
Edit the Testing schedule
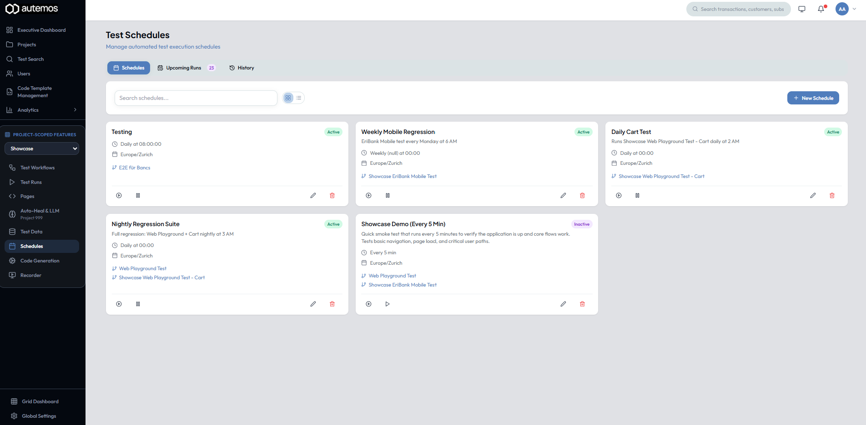tap(313, 195)
